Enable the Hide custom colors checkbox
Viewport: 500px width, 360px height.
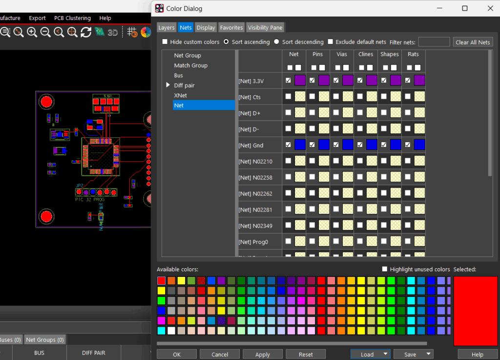pos(165,42)
